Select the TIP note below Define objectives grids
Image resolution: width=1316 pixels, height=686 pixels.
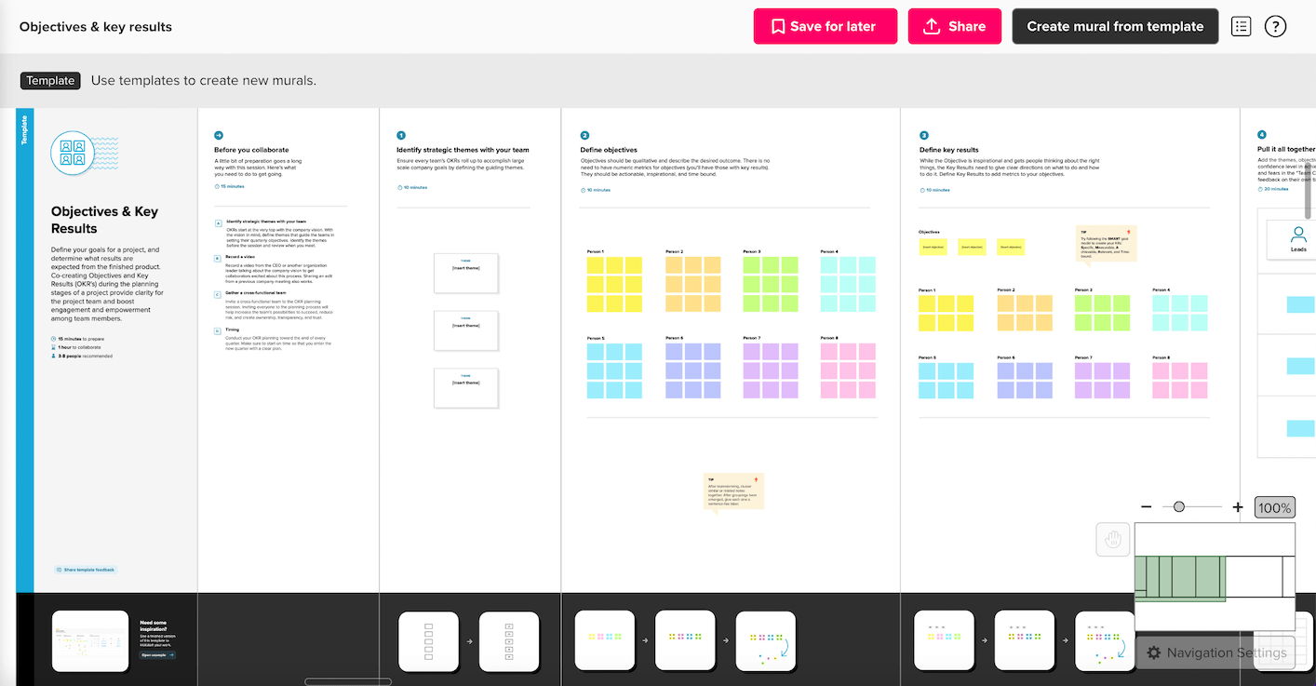[733, 493]
